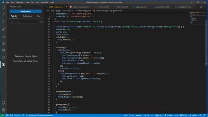Open the Go menu

tap(32, 2)
